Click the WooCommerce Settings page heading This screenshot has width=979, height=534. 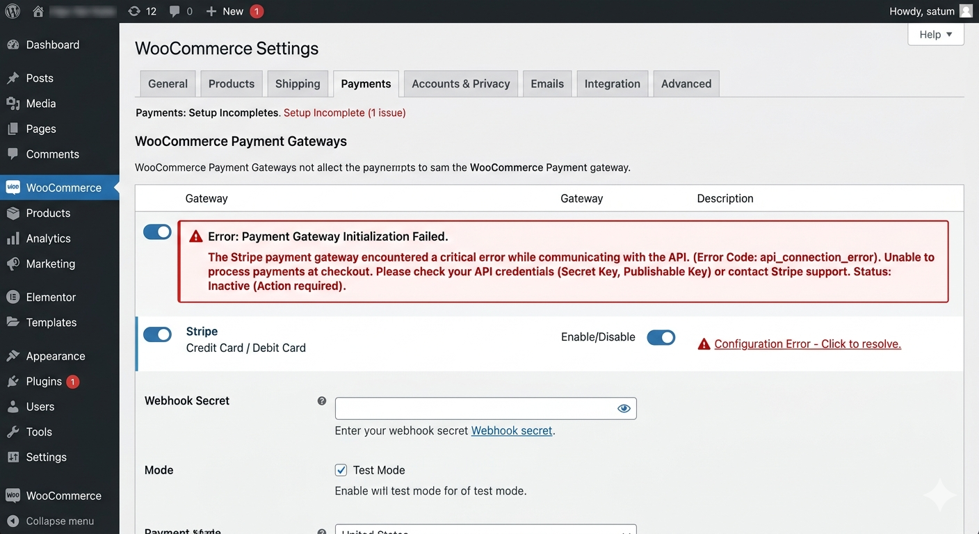pyautogui.click(x=227, y=49)
